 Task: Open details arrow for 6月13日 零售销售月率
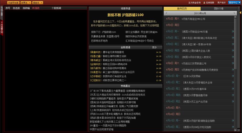pos(233,95)
